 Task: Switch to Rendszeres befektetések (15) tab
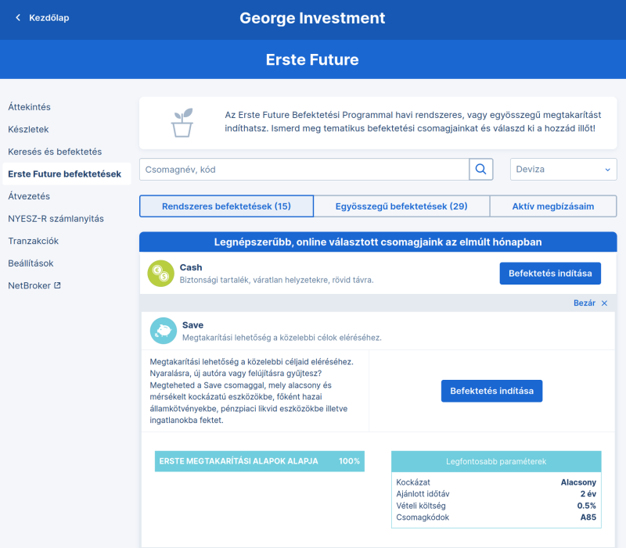[x=226, y=206]
